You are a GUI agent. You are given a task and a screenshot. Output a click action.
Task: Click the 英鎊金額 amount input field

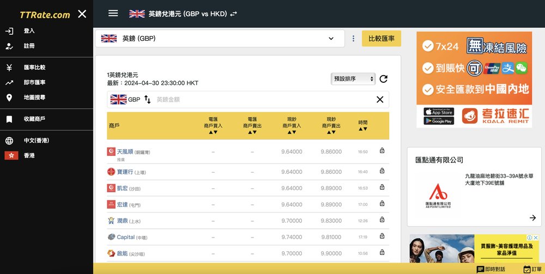262,100
